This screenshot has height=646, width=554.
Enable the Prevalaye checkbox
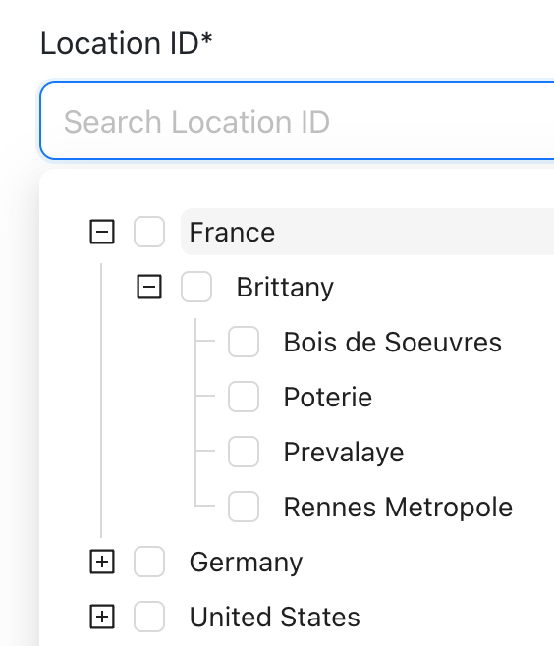point(244,452)
